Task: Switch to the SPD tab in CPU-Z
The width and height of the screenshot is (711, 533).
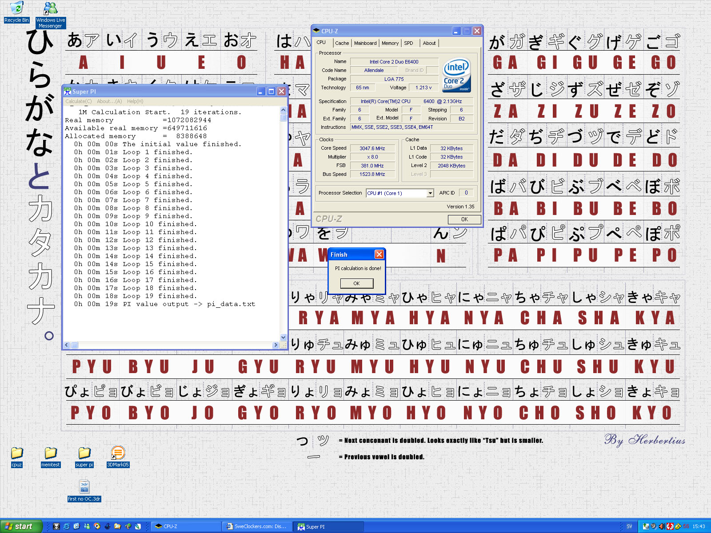Action: (x=408, y=43)
